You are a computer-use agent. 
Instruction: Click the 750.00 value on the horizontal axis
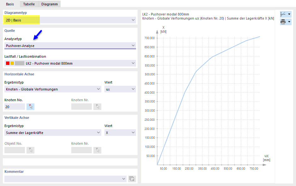point(254,168)
